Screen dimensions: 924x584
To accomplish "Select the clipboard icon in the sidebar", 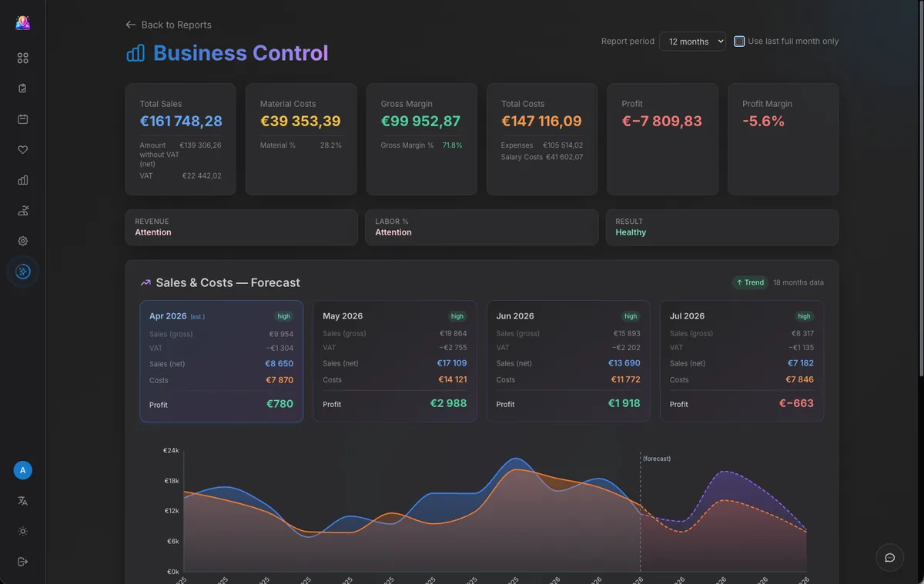I will click(22, 88).
